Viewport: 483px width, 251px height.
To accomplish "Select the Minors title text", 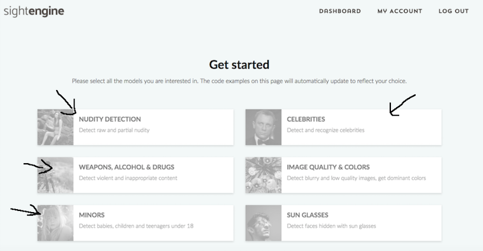I will pos(92,215).
